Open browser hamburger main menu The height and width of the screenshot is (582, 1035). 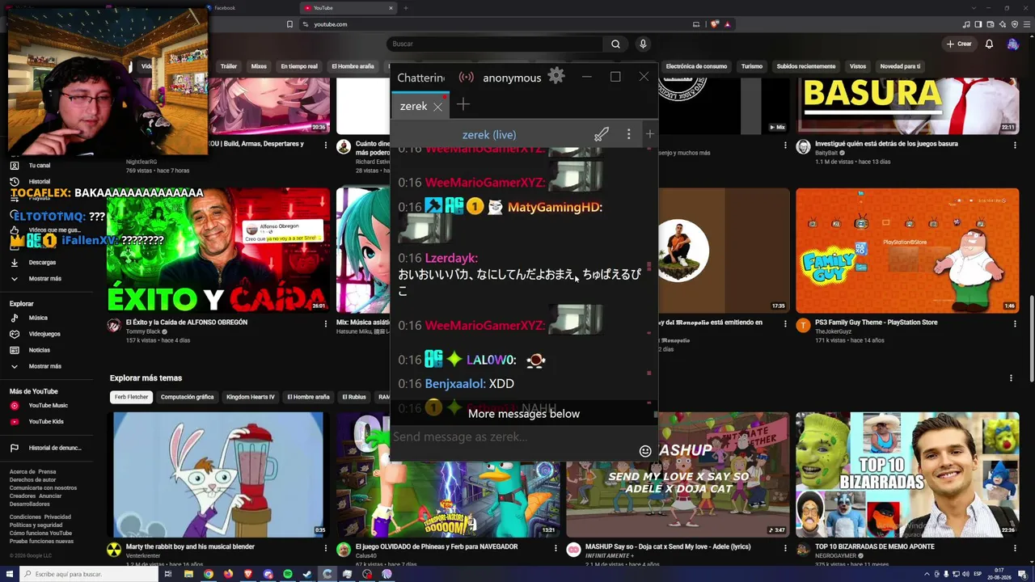tap(1025, 24)
